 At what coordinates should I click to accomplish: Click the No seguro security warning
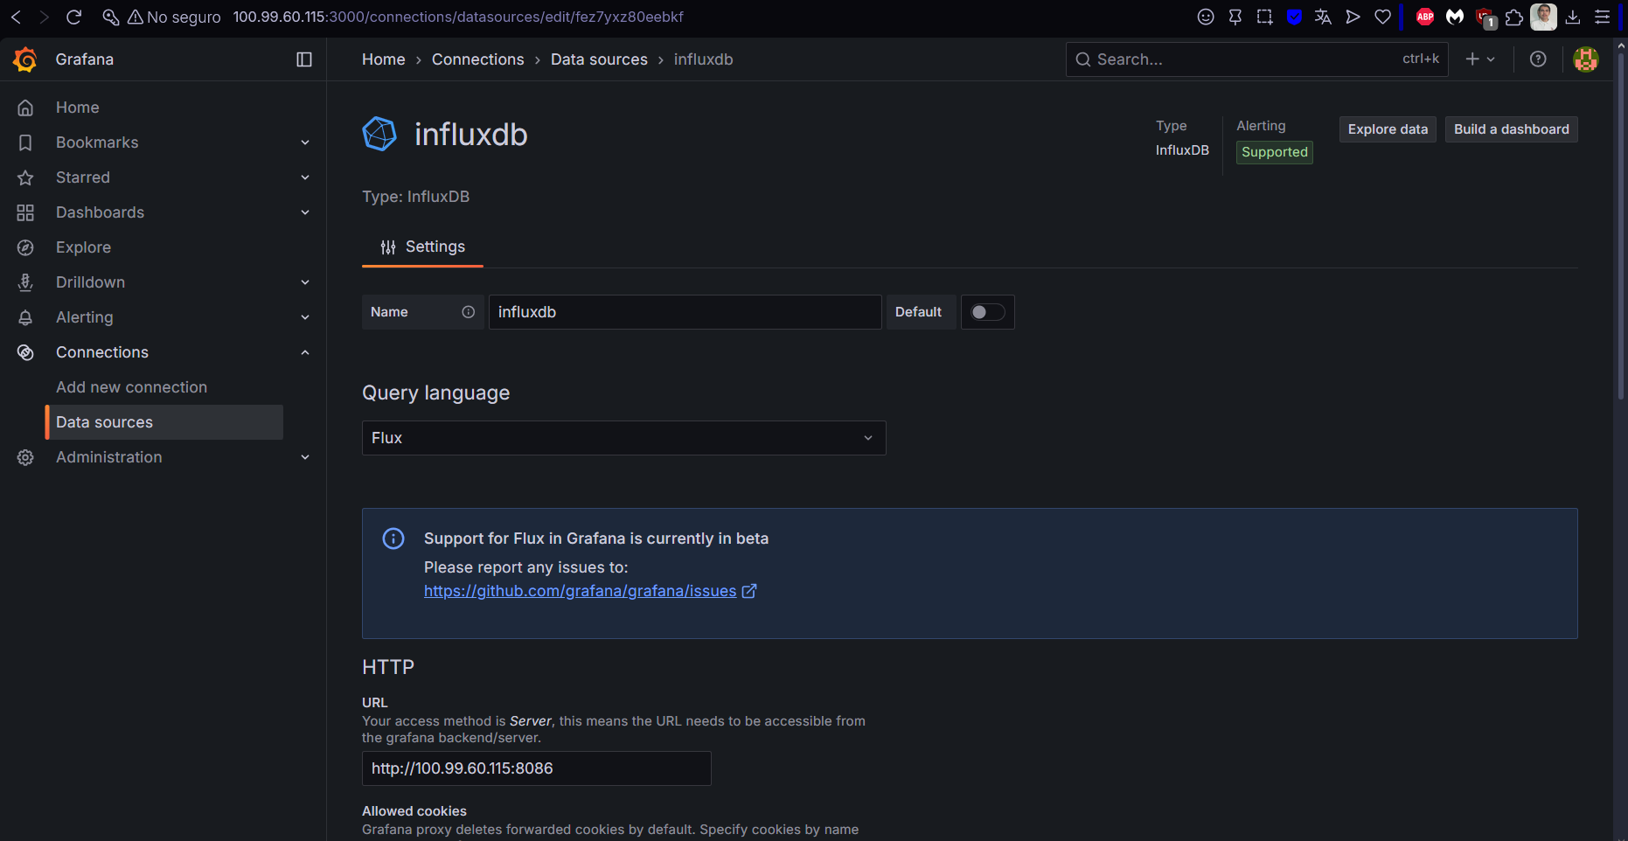pos(174,17)
